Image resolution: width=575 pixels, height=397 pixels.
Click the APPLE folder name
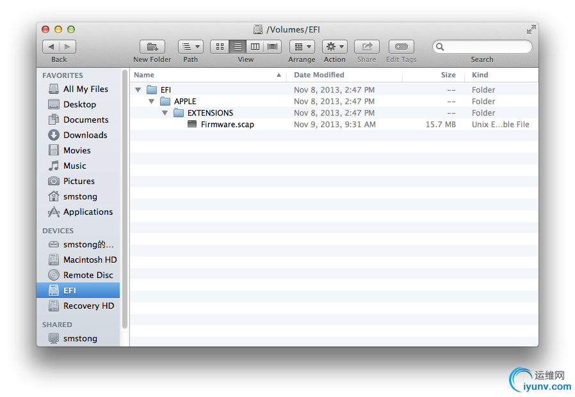(185, 102)
